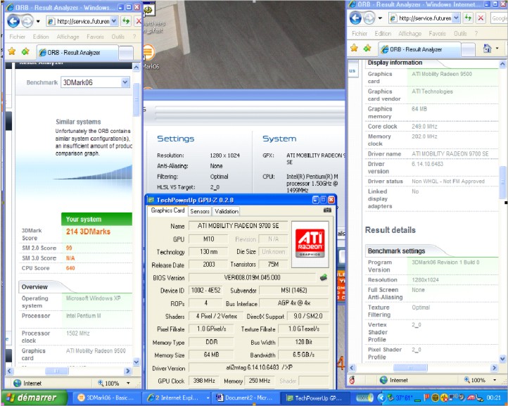The width and height of the screenshot is (508, 406).
Task: Click the GPU-Z title bar icon
Action: click(151, 200)
